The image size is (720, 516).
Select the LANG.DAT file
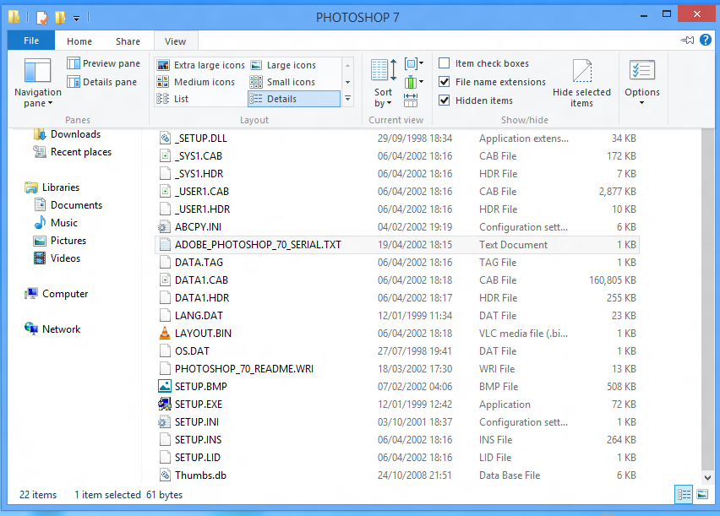397,316
